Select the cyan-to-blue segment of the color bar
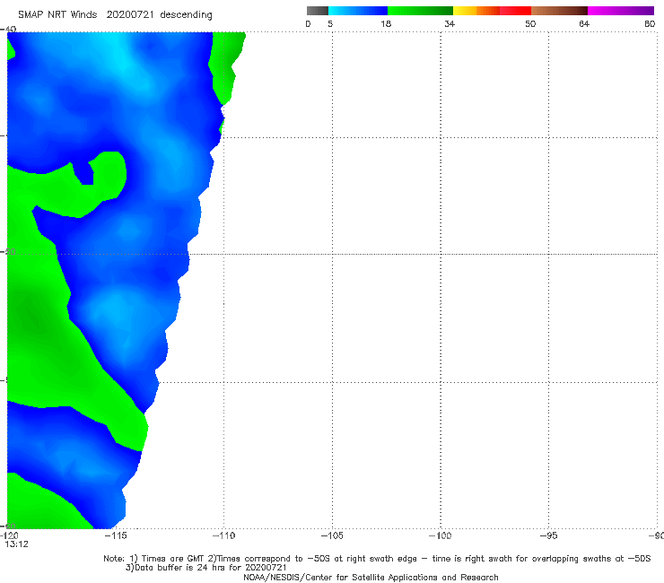Viewport: 664px width, 583px height. coord(358,11)
